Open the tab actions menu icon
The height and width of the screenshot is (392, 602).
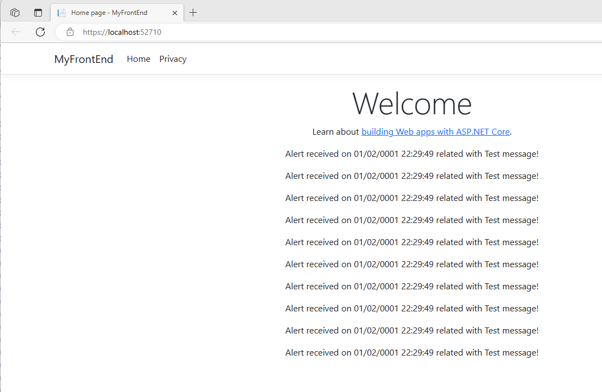pyautogui.click(x=38, y=12)
